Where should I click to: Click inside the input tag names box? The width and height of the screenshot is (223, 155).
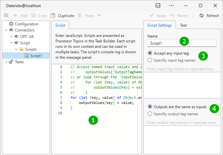pyautogui.click(x=182, y=85)
